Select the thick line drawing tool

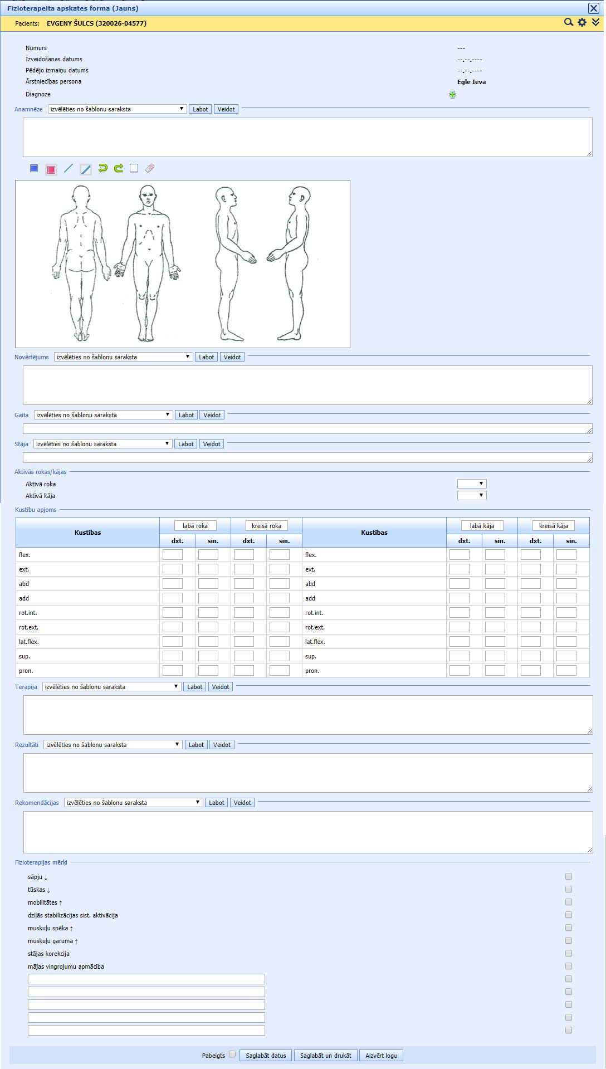(x=85, y=169)
